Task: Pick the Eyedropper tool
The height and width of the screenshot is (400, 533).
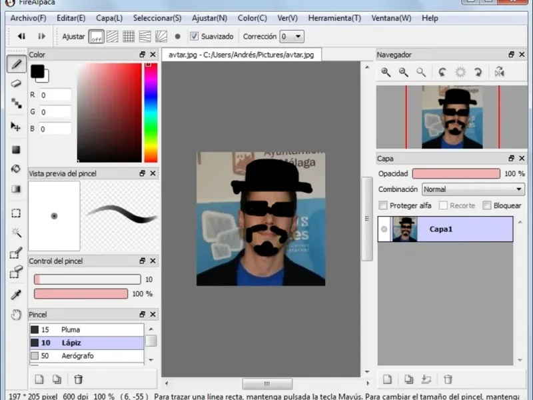Action: tap(17, 294)
